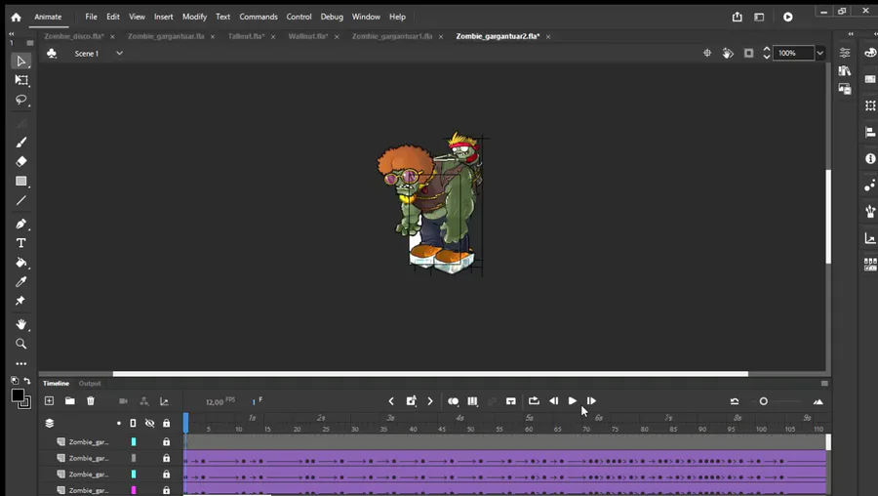This screenshot has height=496, width=878.
Task: Toggle Loop playback in timeline
Action: (534, 400)
